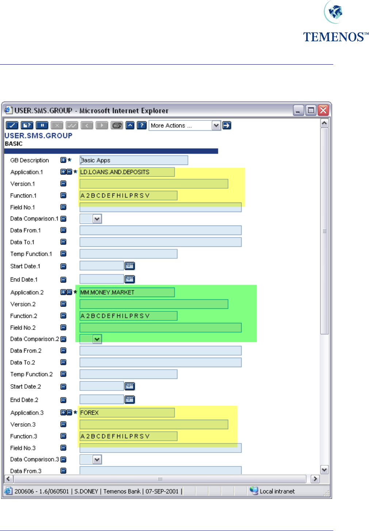Commit the record with the checkmark icon

tap(12, 126)
